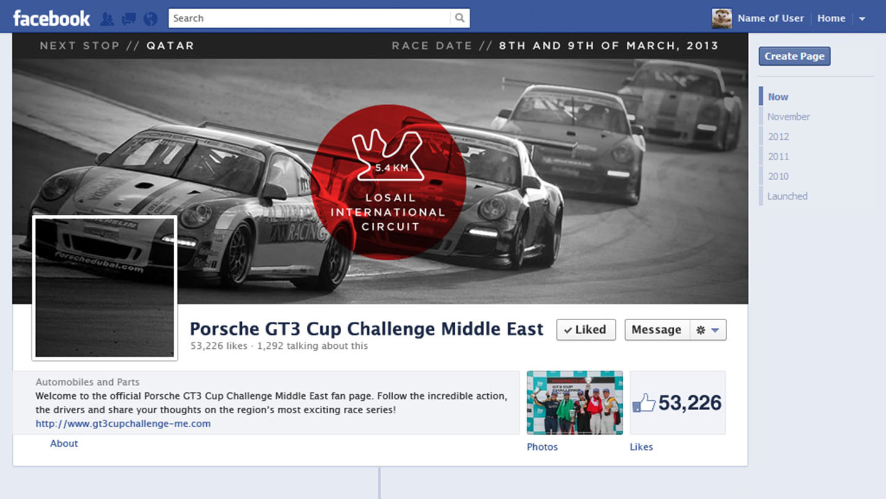Open the page settings gear dropdown
The width and height of the screenshot is (886, 499).
[x=708, y=330]
